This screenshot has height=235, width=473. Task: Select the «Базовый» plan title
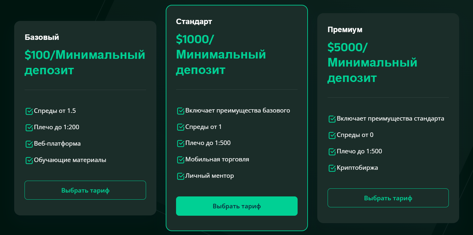pyautogui.click(x=42, y=37)
